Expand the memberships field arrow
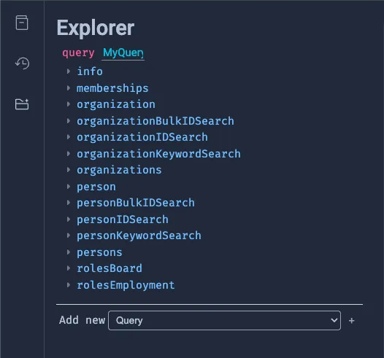The width and height of the screenshot is (384, 358). (x=69, y=88)
